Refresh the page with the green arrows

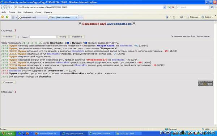tap(169, 7)
